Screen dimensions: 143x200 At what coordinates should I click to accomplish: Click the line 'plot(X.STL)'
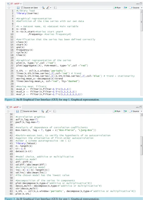(23, 194)
